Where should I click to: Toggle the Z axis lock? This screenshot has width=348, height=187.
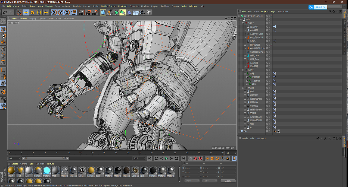click(67, 12)
